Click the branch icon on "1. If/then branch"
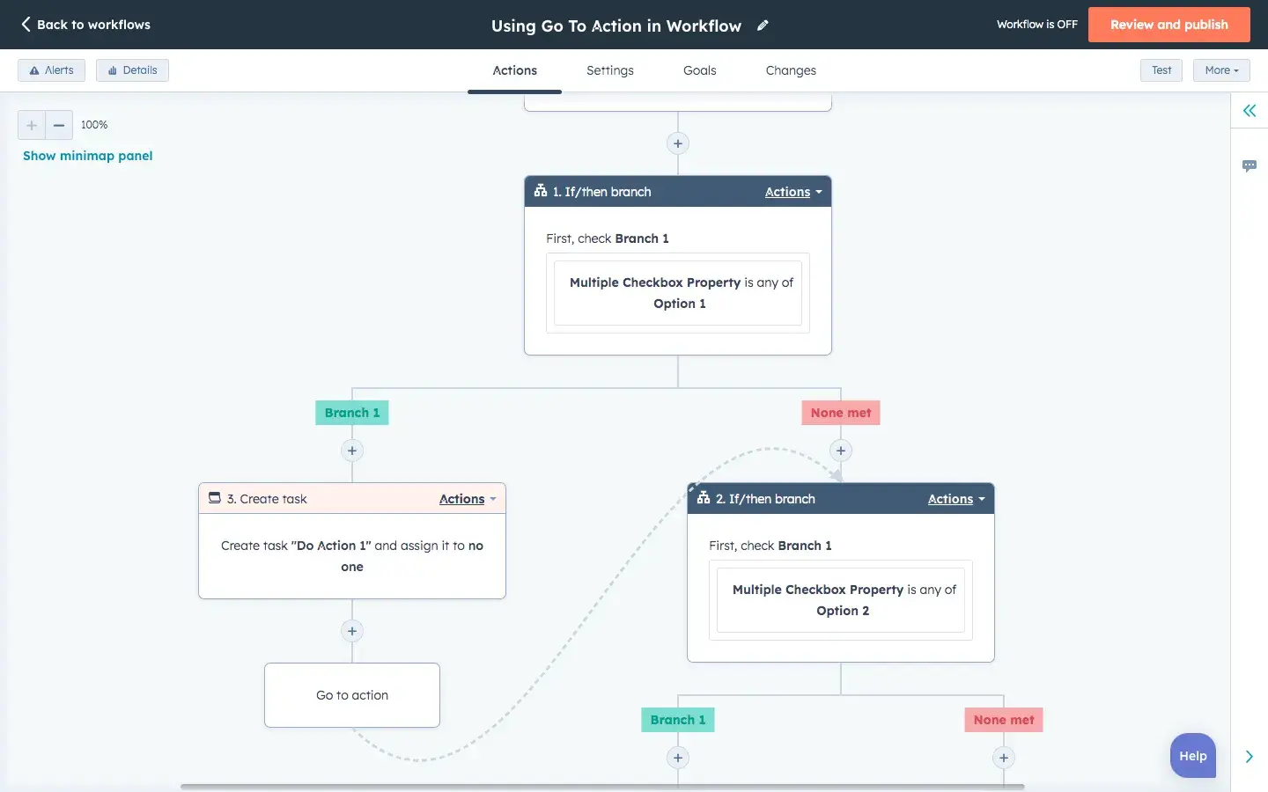Viewport: 1268px width, 792px height. pyautogui.click(x=540, y=191)
